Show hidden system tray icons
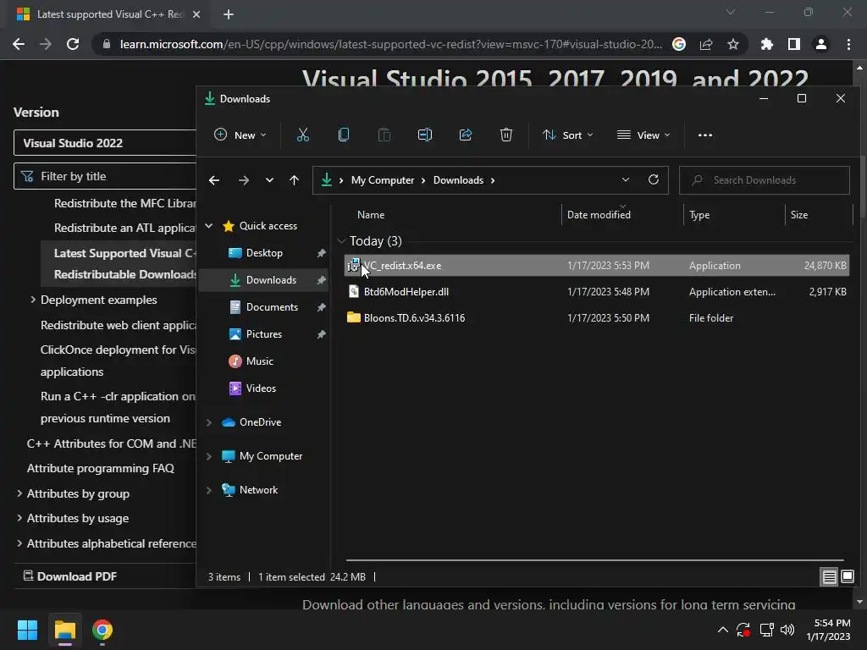 (723, 630)
